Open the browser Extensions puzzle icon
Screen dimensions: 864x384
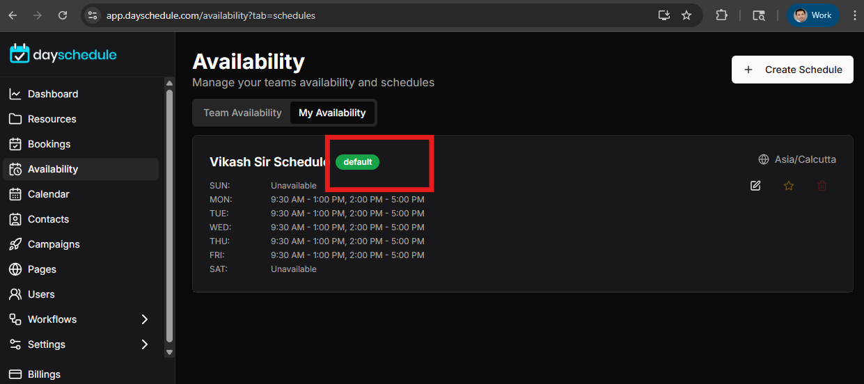tap(721, 15)
